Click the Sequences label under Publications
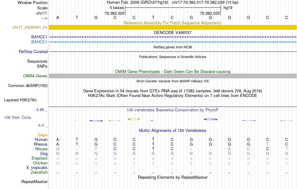 [x=37, y=61]
